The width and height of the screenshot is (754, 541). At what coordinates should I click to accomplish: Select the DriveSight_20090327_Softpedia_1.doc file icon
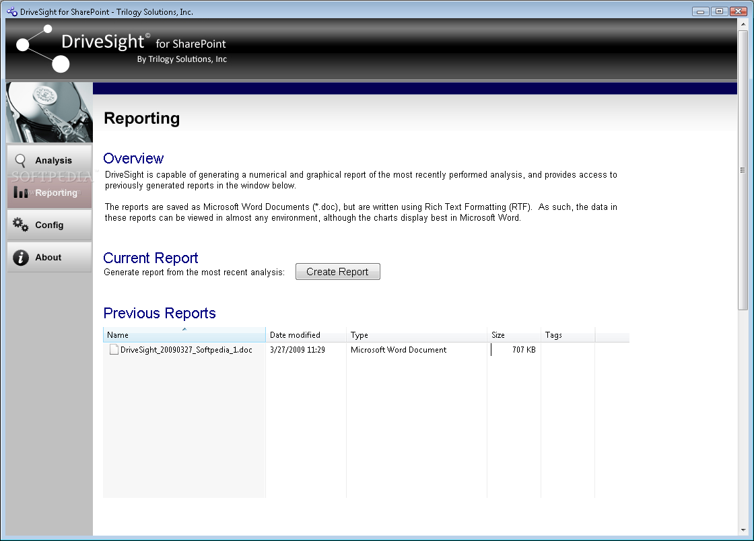pos(114,350)
